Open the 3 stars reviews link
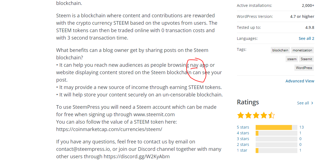 [243, 139]
